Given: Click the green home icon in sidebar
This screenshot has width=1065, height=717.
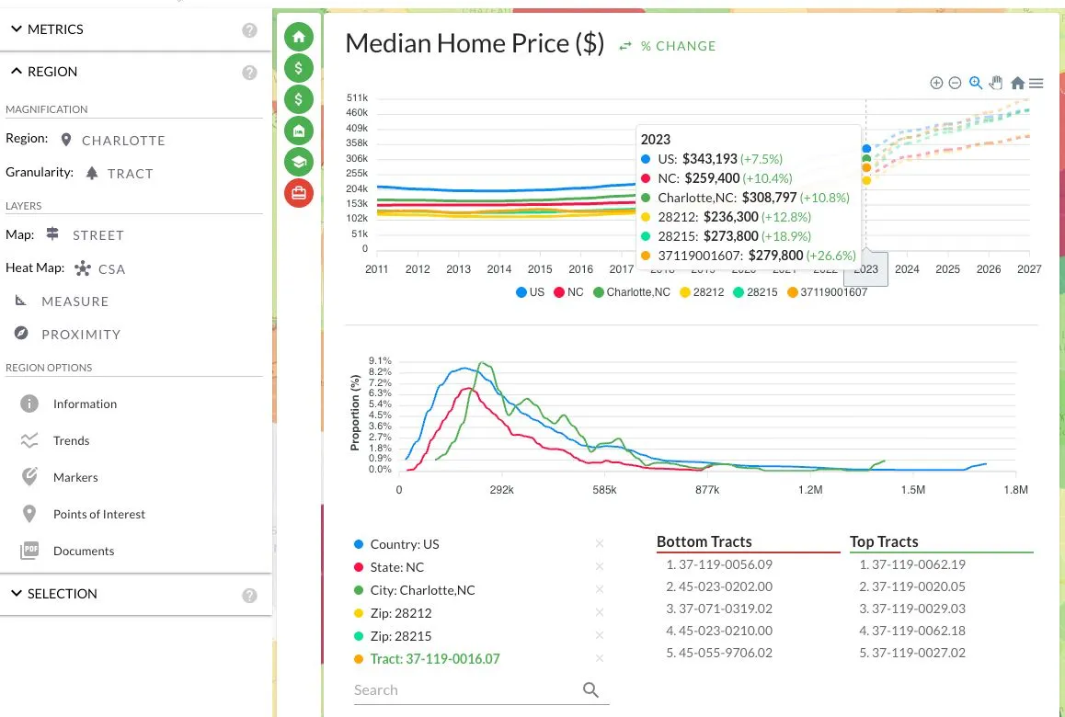Looking at the screenshot, I should [x=299, y=37].
